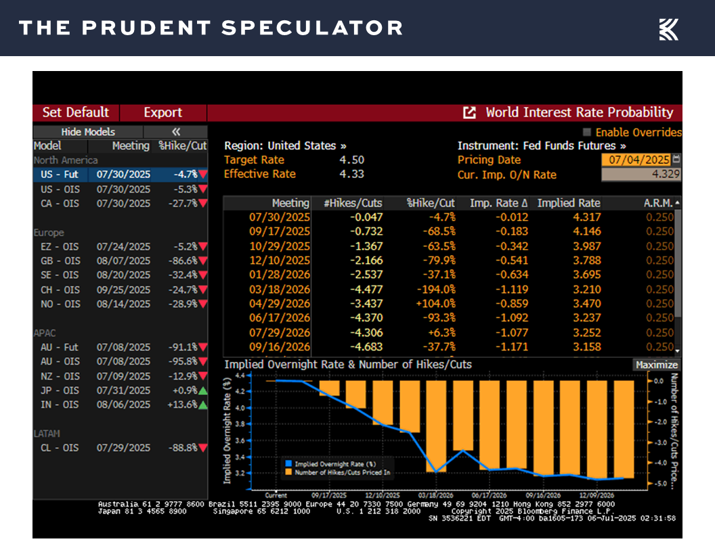Click the Pricing Date calendar icon
Image resolution: width=715 pixels, height=552 pixels.
676,159
